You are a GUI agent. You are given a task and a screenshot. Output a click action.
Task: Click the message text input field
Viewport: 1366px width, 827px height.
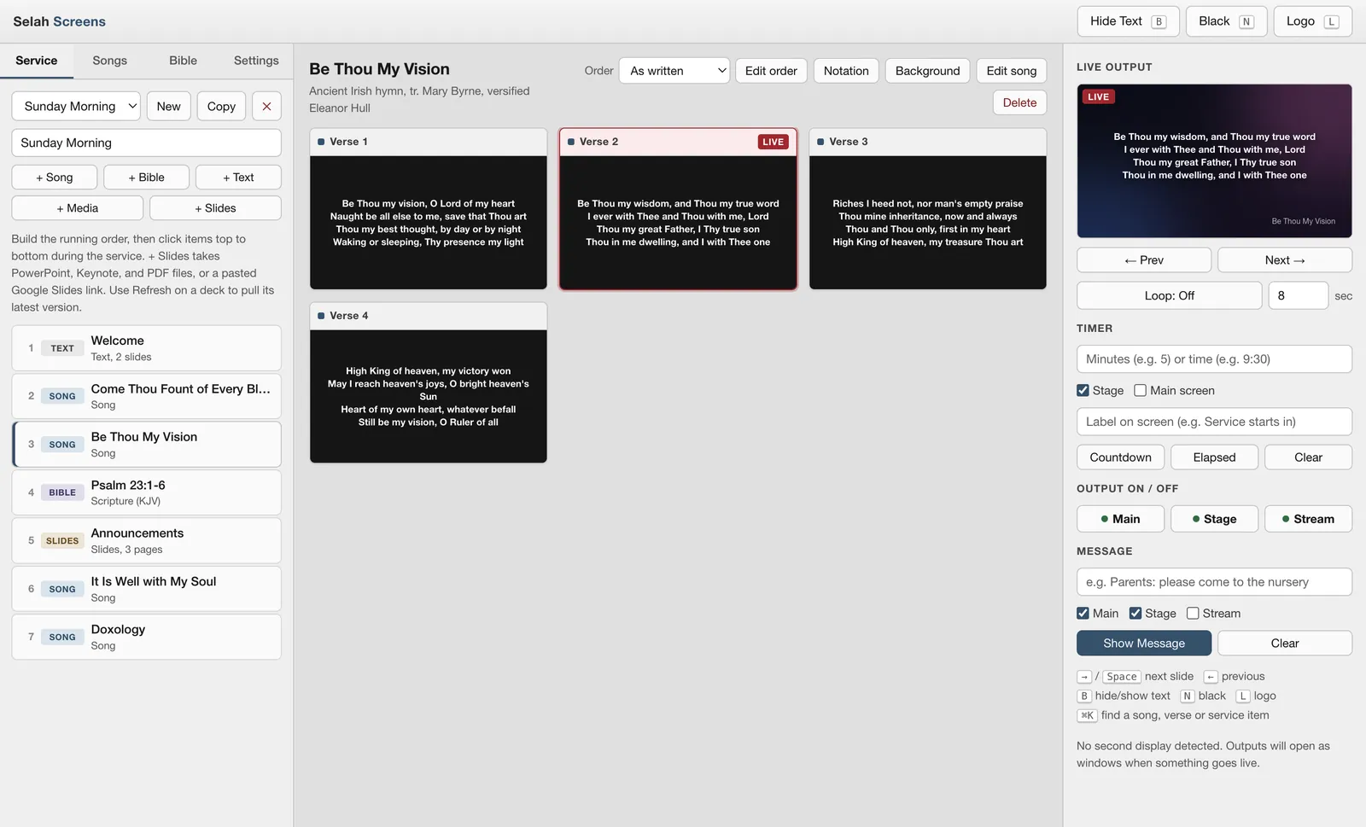pos(1214,582)
